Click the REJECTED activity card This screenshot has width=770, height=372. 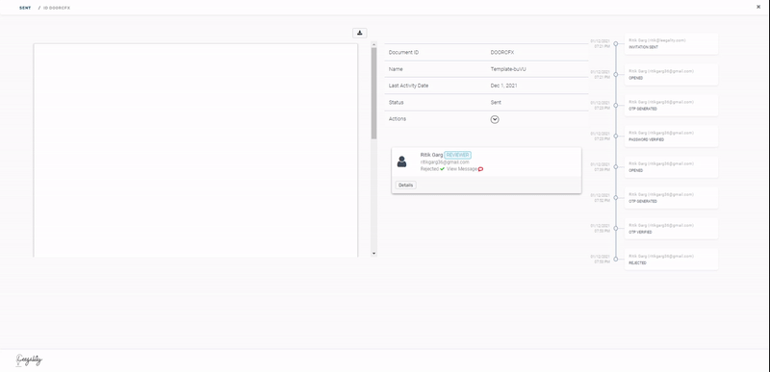671,260
